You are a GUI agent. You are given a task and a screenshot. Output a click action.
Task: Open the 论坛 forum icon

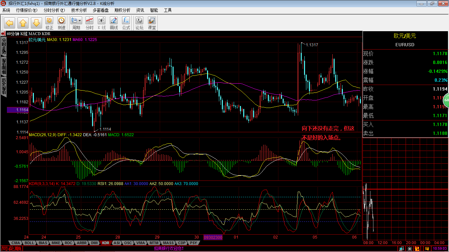pyautogui.click(x=139, y=23)
